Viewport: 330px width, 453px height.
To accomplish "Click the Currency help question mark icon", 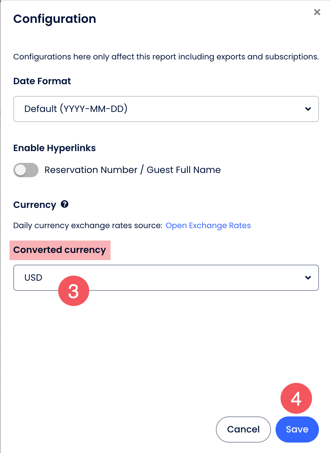I will click(65, 204).
